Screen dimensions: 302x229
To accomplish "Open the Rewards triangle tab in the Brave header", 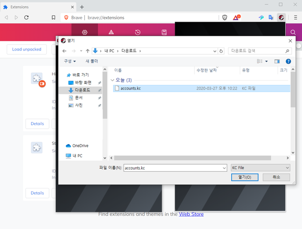I will click(x=111, y=32).
